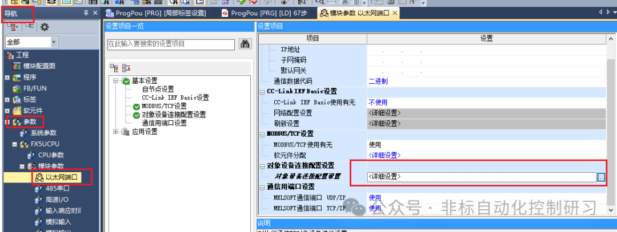The image size is (617, 232).
Task: Open 高速I/O parameter item
Action: pos(57,200)
